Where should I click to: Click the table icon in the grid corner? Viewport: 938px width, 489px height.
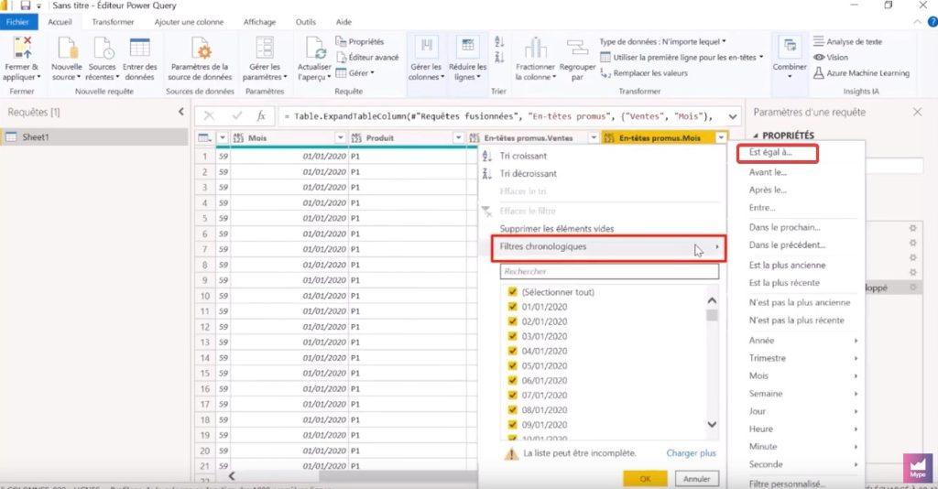[x=204, y=138]
